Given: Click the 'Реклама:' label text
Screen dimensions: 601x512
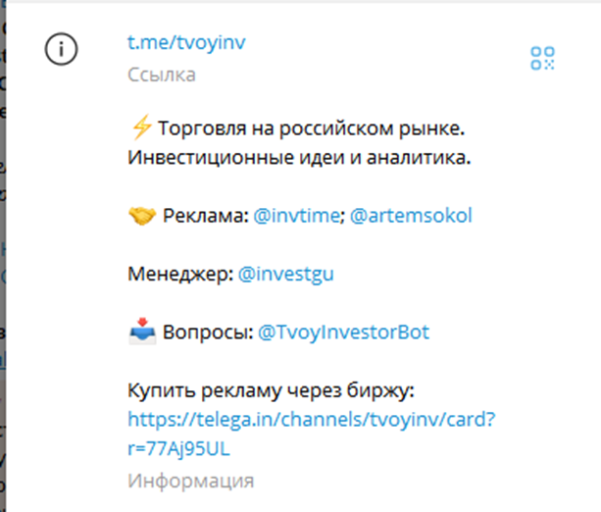Looking at the screenshot, I should [206, 216].
